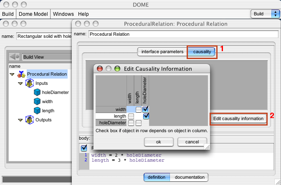Check holeDiameter depends on width box

point(131,123)
